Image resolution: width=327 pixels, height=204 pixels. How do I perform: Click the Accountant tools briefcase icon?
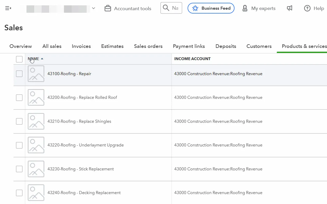click(x=108, y=8)
